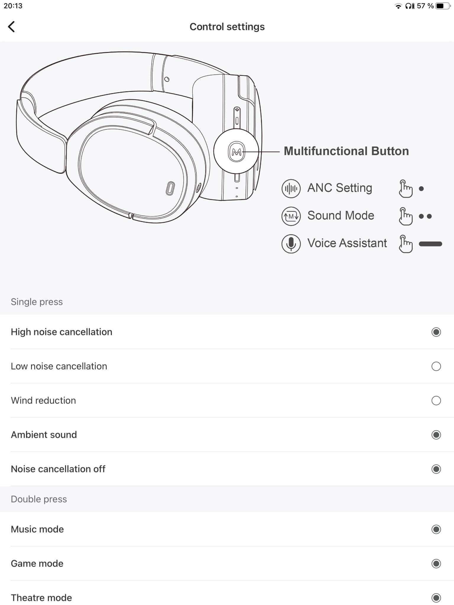Viewport: 454px width, 605px height.
Task: Toggle Noise cancellation off radio button
Action: point(436,469)
